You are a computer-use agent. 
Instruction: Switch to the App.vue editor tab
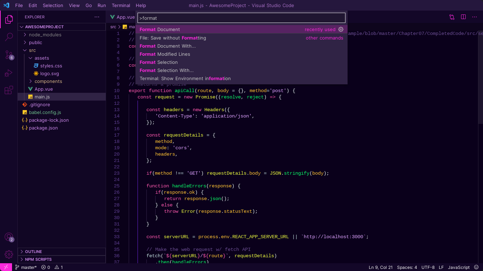(x=121, y=17)
